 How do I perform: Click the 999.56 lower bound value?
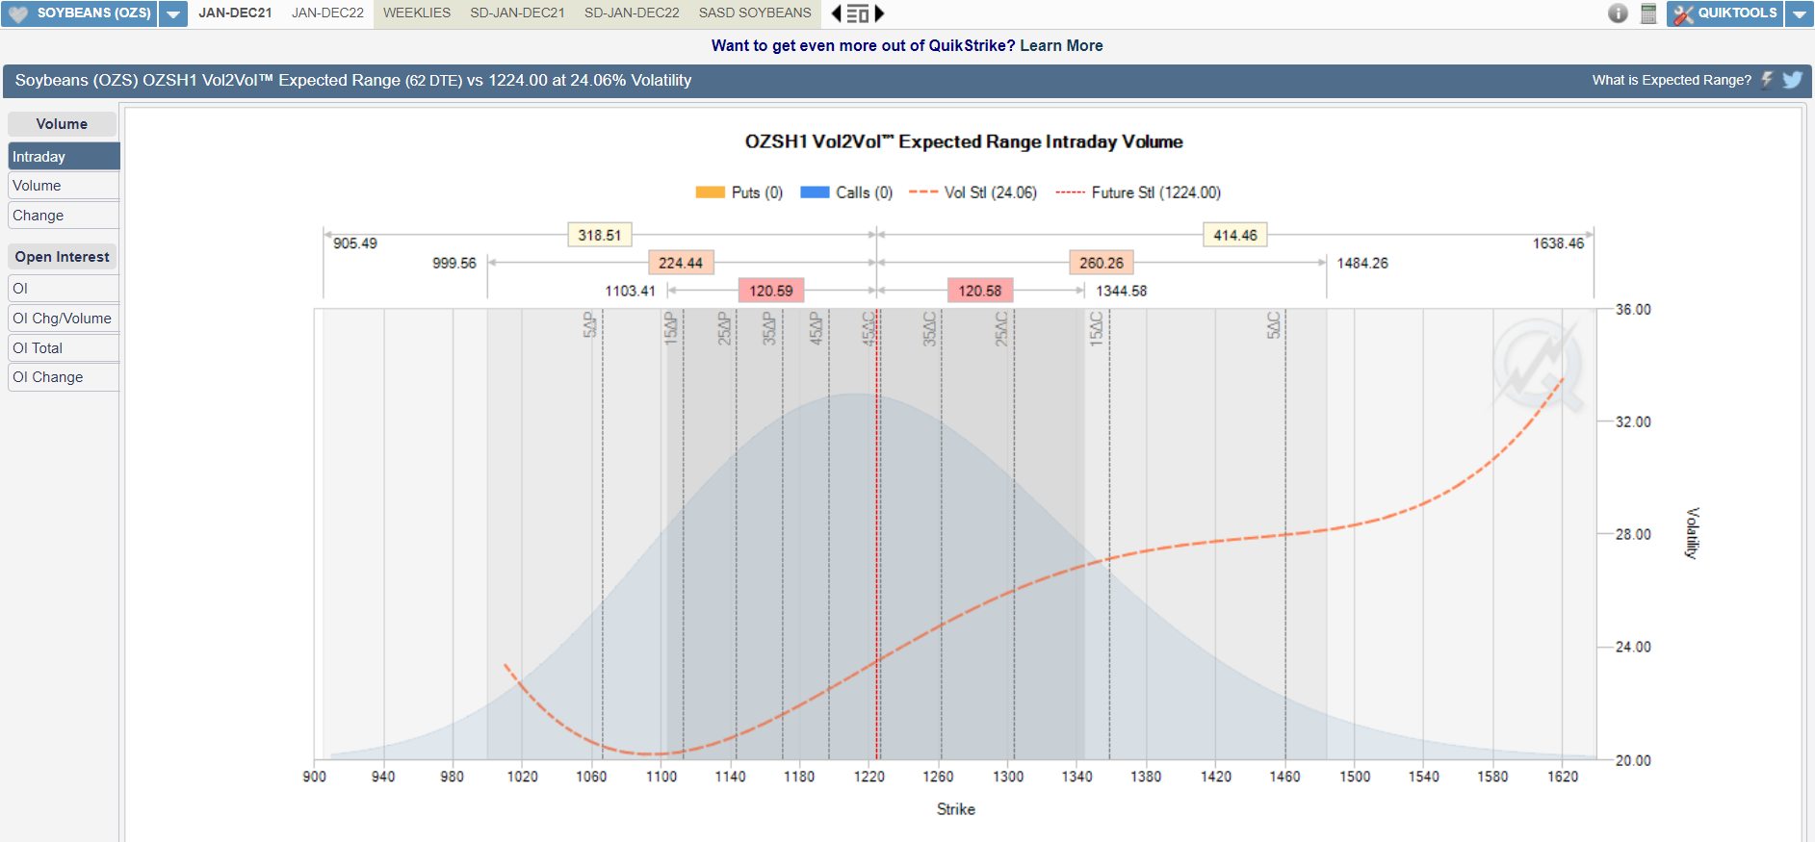[x=454, y=263]
